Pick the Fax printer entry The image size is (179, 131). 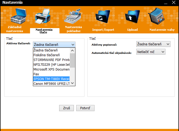pos(36,74)
